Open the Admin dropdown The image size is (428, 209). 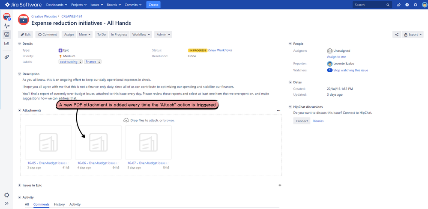[163, 35]
